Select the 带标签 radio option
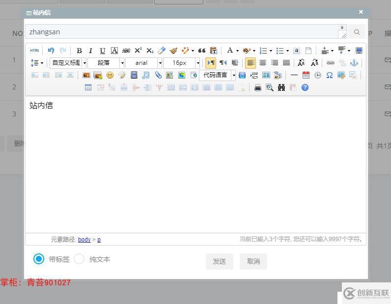Screen dimensions: 391x304 point(39,259)
